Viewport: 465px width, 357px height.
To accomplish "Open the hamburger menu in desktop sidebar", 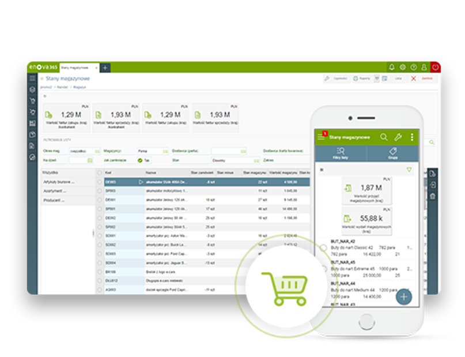I will tap(32, 78).
